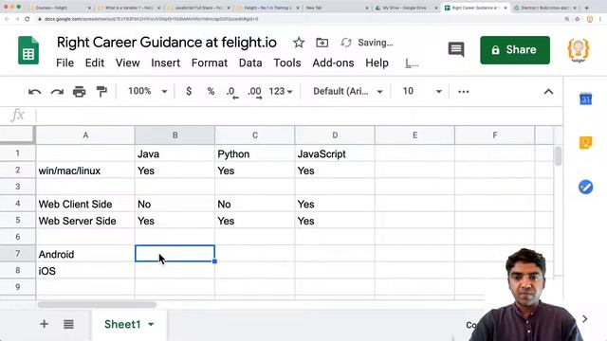This screenshot has height=341, width=607.
Task: Open more toolbar options (three dots)
Action: [464, 92]
